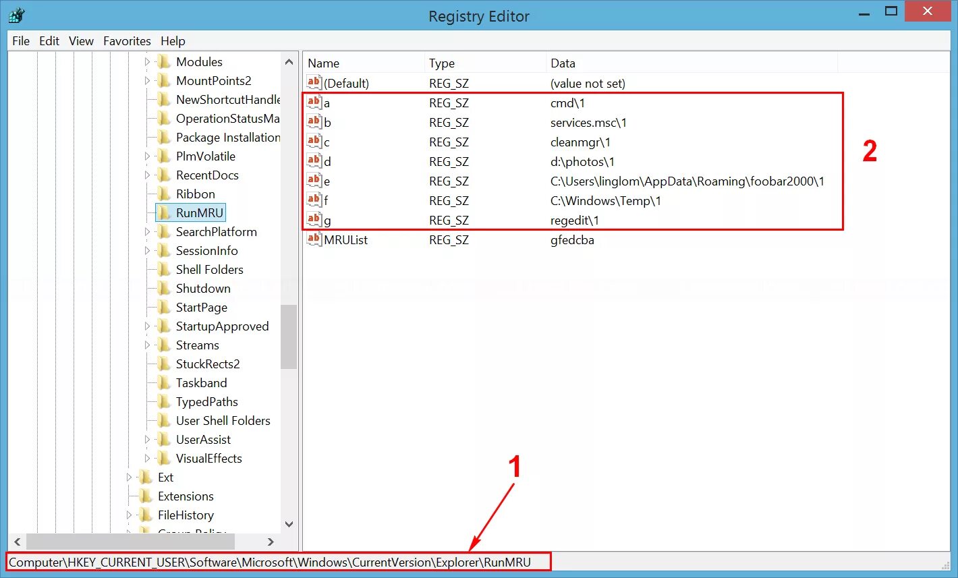Click the data cell reading d:\photos\1
This screenshot has width=958, height=578.
(x=582, y=162)
